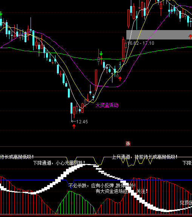This screenshot has width=192, height=217.
Task: Select the red divider line between chart panes
Action: pyautogui.click(x=96, y=146)
